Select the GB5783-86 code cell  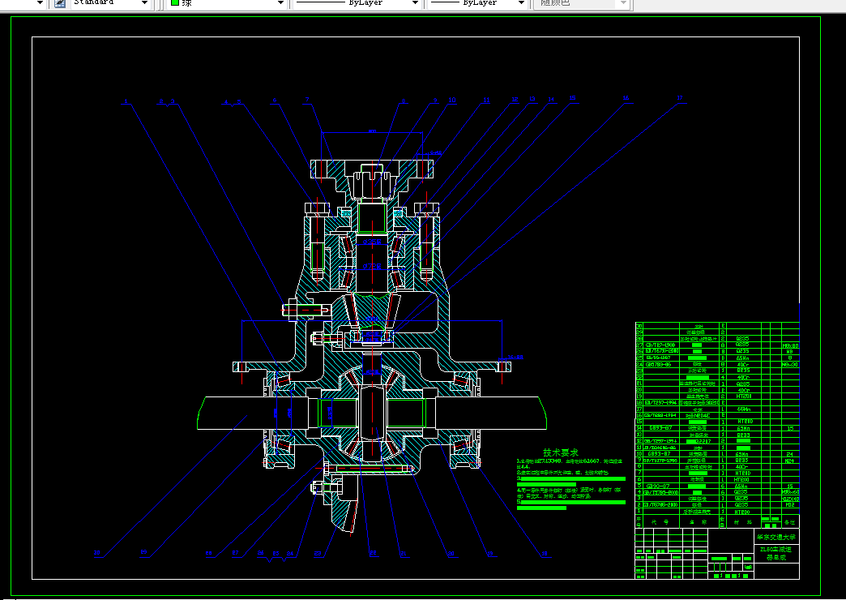click(x=661, y=365)
